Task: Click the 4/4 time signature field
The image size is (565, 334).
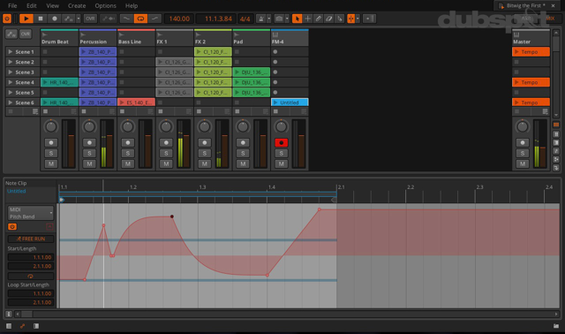Action: [x=245, y=19]
